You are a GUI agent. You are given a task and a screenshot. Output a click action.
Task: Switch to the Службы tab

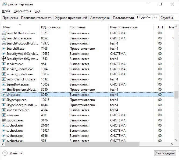[x=167, y=18]
